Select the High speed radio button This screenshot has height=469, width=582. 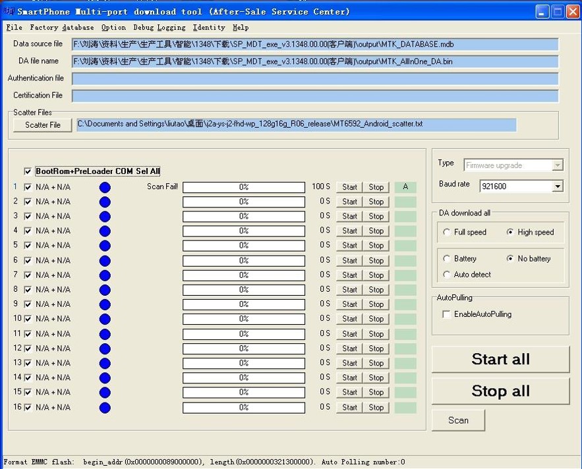pos(510,233)
